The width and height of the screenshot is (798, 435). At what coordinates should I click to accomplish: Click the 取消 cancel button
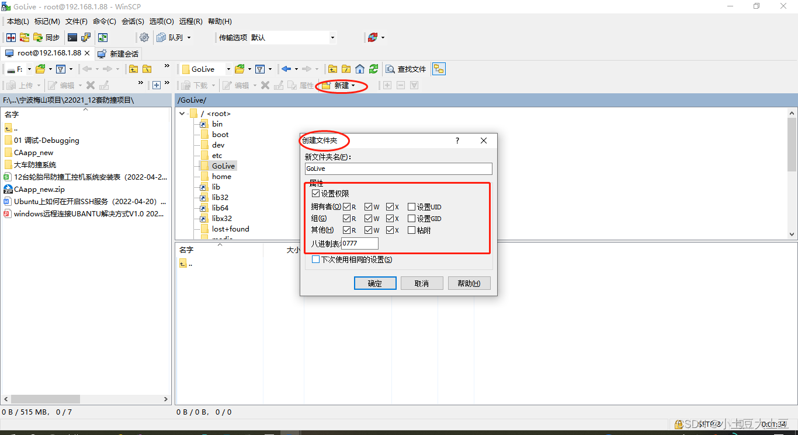[422, 283]
